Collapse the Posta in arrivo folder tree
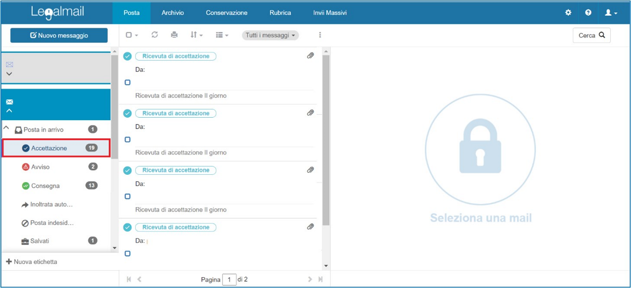 pyautogui.click(x=6, y=128)
